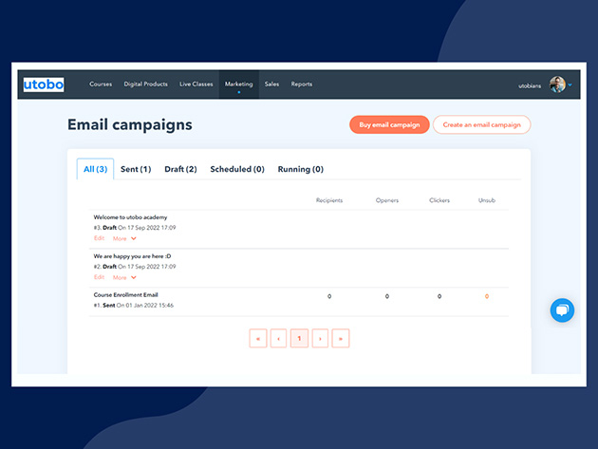Click Buy email campaign button

(x=389, y=124)
